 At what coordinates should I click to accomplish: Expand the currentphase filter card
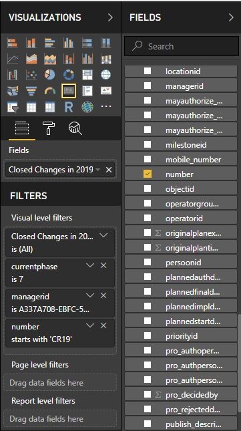coord(90,266)
